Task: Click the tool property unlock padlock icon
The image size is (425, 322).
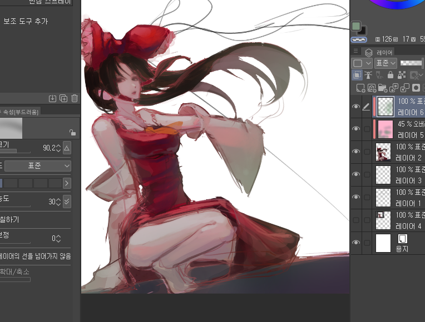Action: (x=72, y=132)
